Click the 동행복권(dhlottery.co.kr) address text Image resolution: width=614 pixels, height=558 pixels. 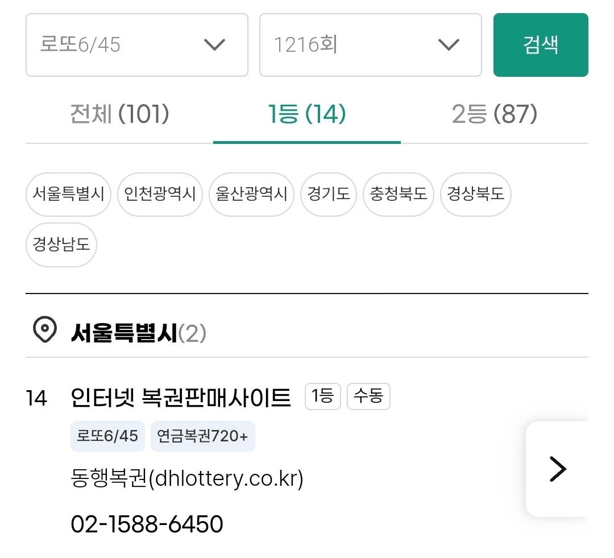(187, 479)
